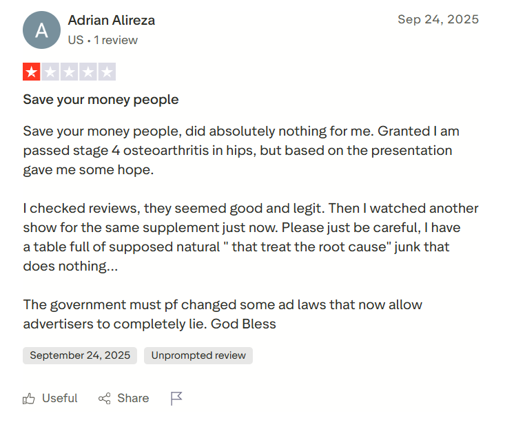
Task: Click the paragraph about government ad laws
Action: click(x=223, y=314)
